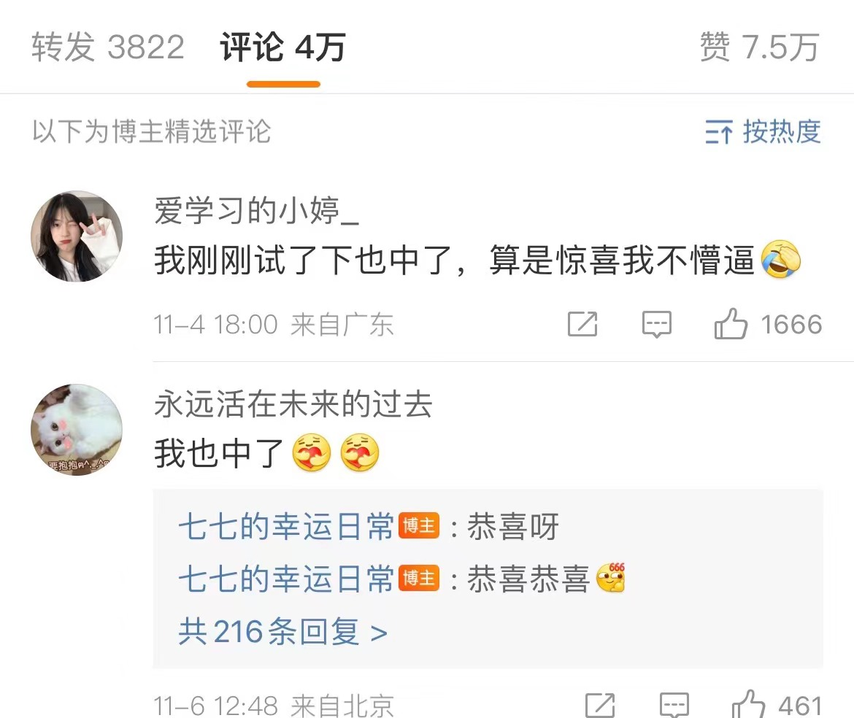This screenshot has width=854, height=718.
Task: Like the comment with 461 likes
Action: 748,704
